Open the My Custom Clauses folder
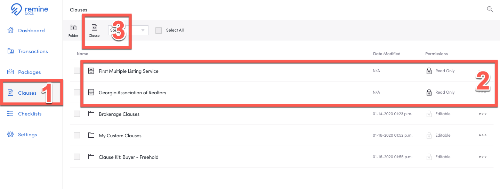Image resolution: width=500 pixels, height=189 pixels. pos(120,136)
